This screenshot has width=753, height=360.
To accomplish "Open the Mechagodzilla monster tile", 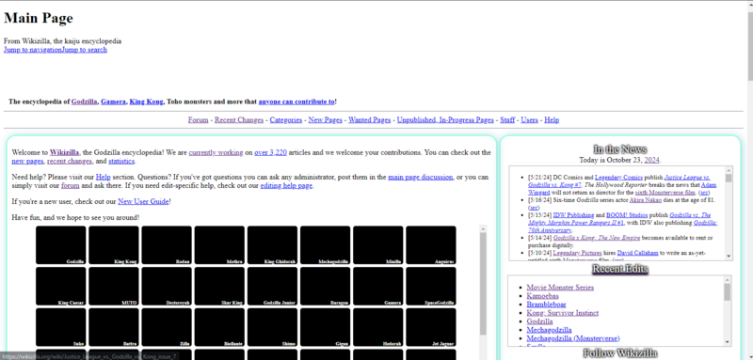I will tap(325, 245).
